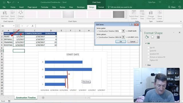Add a new sheet with the plus button
Screen dimensions: 183x103
point(43,98)
